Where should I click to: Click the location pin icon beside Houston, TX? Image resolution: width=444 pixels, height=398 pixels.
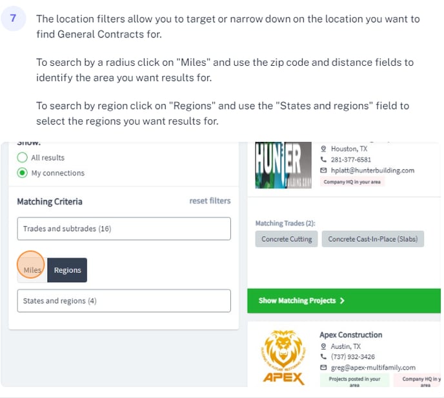323,148
